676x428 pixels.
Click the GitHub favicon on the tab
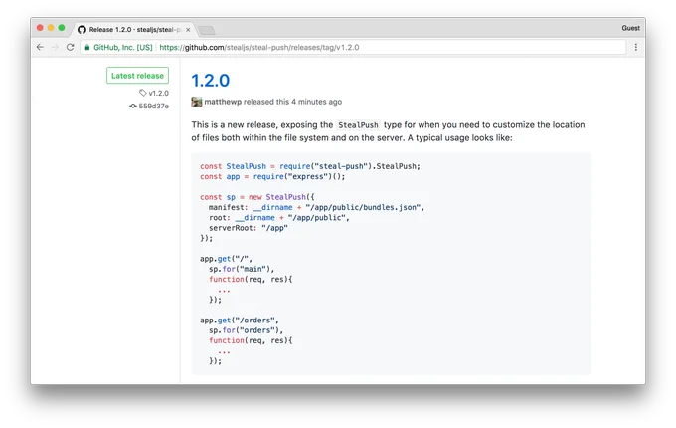click(x=82, y=29)
